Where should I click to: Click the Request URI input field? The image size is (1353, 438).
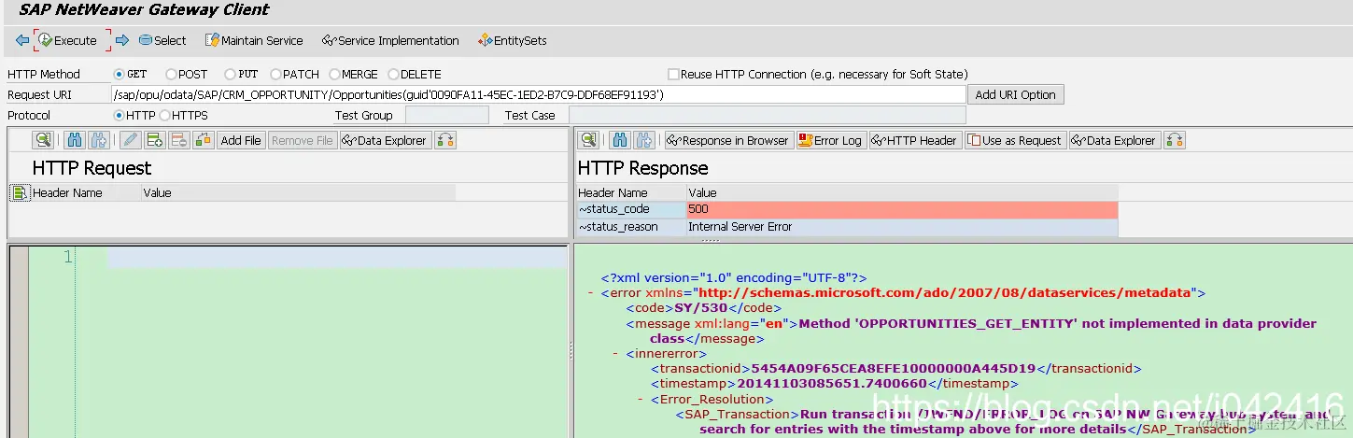pos(538,94)
